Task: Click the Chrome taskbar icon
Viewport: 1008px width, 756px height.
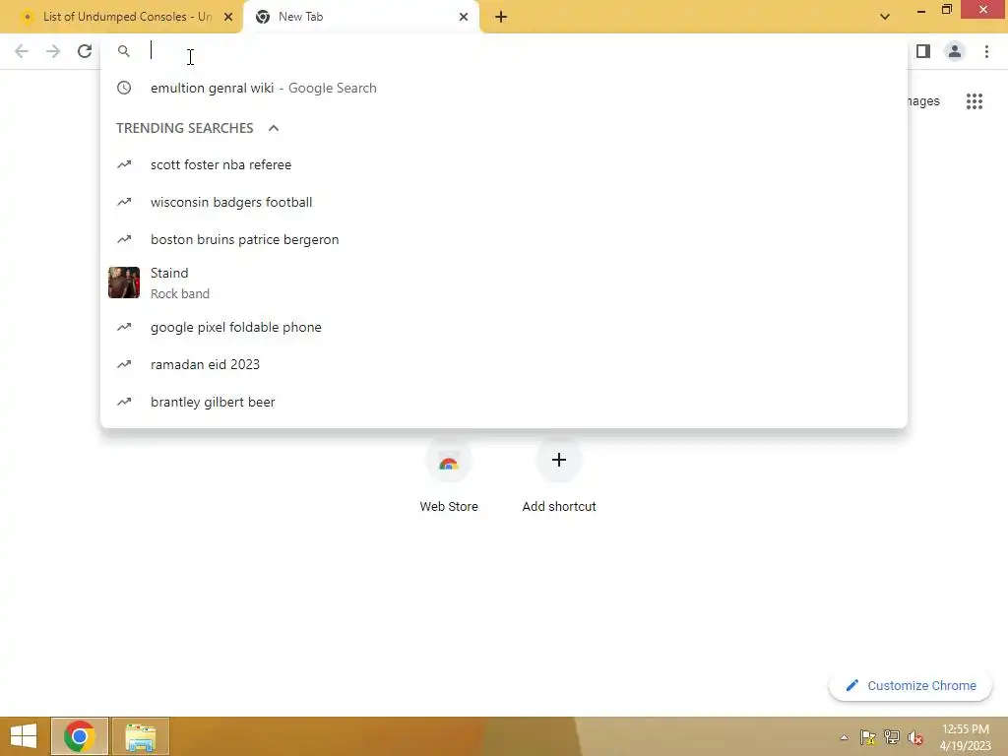Action: [x=80, y=736]
